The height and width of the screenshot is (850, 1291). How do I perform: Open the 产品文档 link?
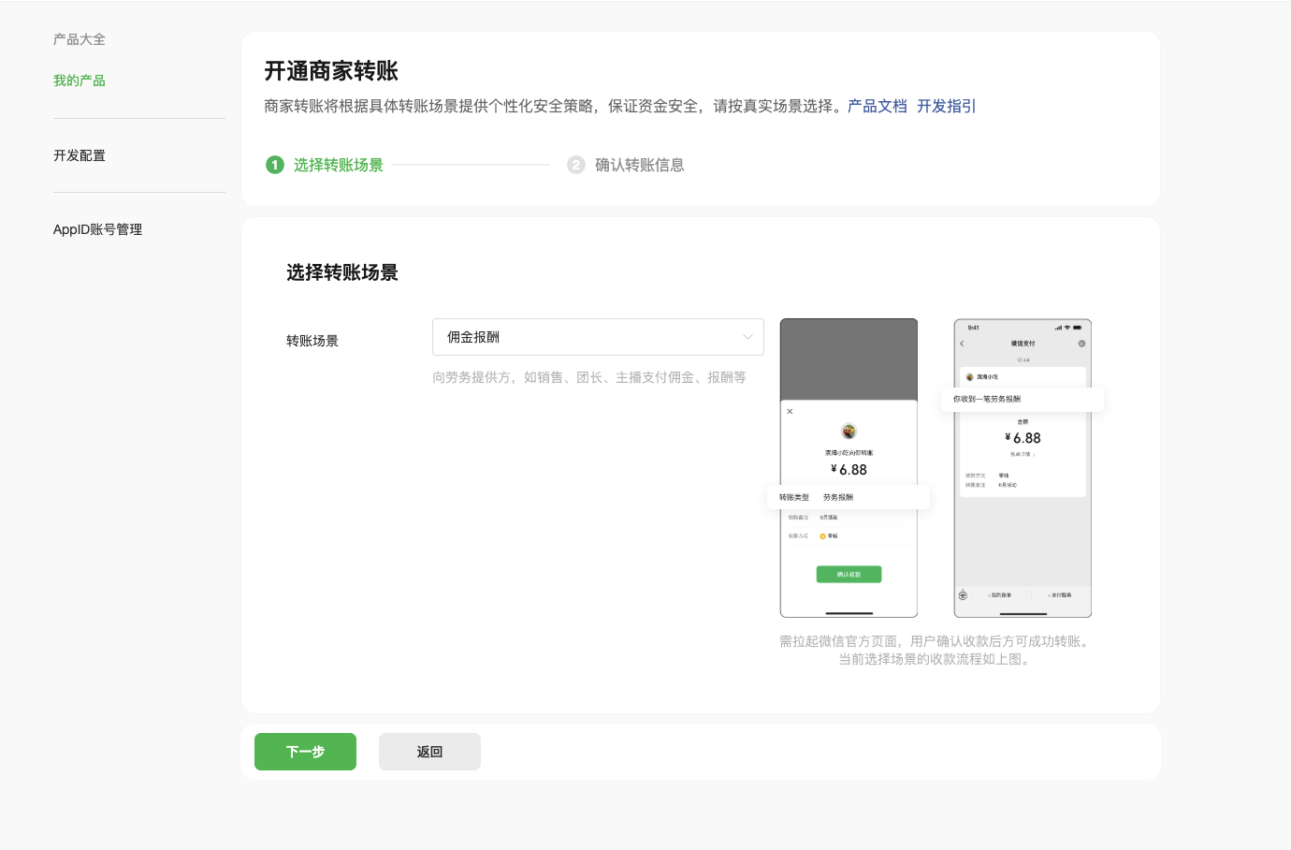(x=877, y=106)
